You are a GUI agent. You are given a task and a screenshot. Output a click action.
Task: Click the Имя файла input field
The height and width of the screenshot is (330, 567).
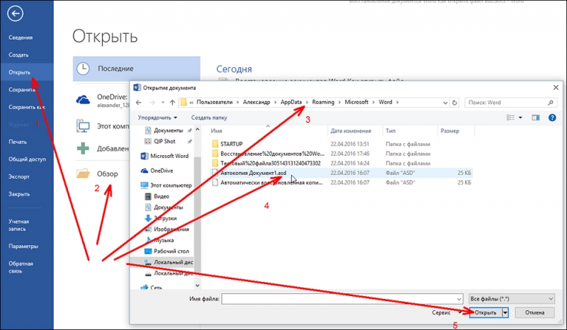tap(342, 299)
